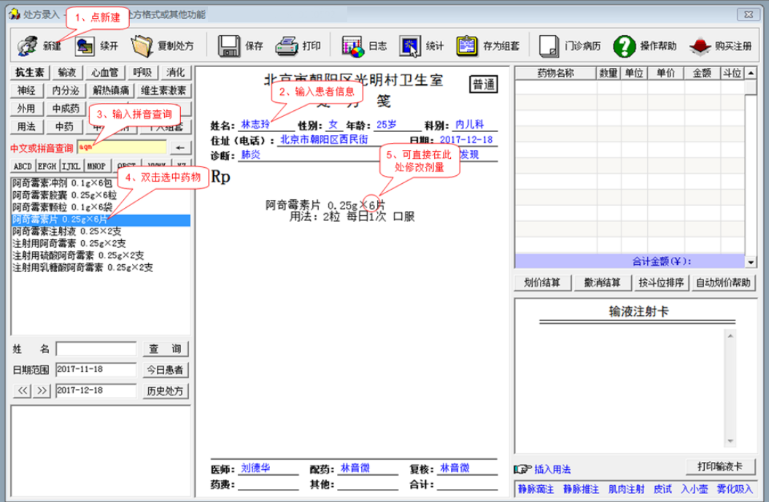Click the 历史处方 button
Image resolution: width=769 pixels, height=502 pixels.
pyautogui.click(x=166, y=391)
